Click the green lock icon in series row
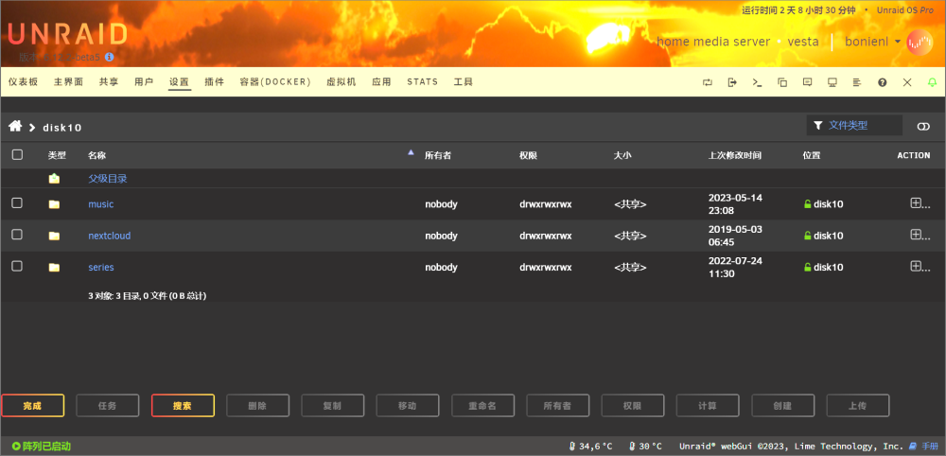 coord(807,267)
